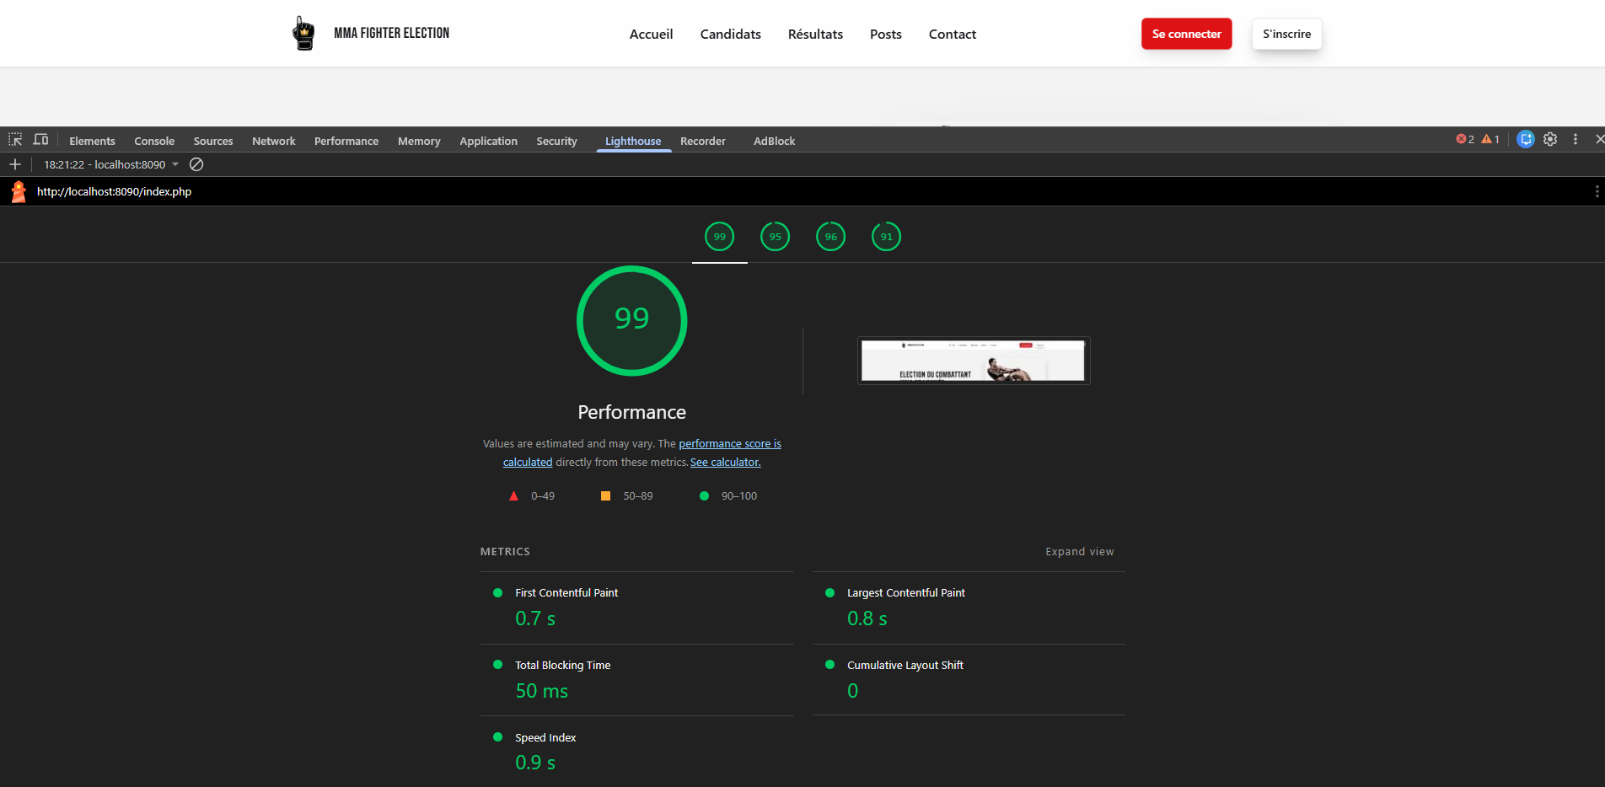The width and height of the screenshot is (1605, 787).
Task: Jump to the 91 score gauge category
Action: (886, 237)
